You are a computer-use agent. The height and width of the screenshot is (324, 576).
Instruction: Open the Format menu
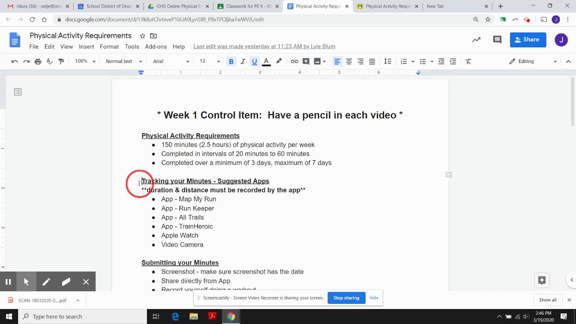tap(109, 46)
